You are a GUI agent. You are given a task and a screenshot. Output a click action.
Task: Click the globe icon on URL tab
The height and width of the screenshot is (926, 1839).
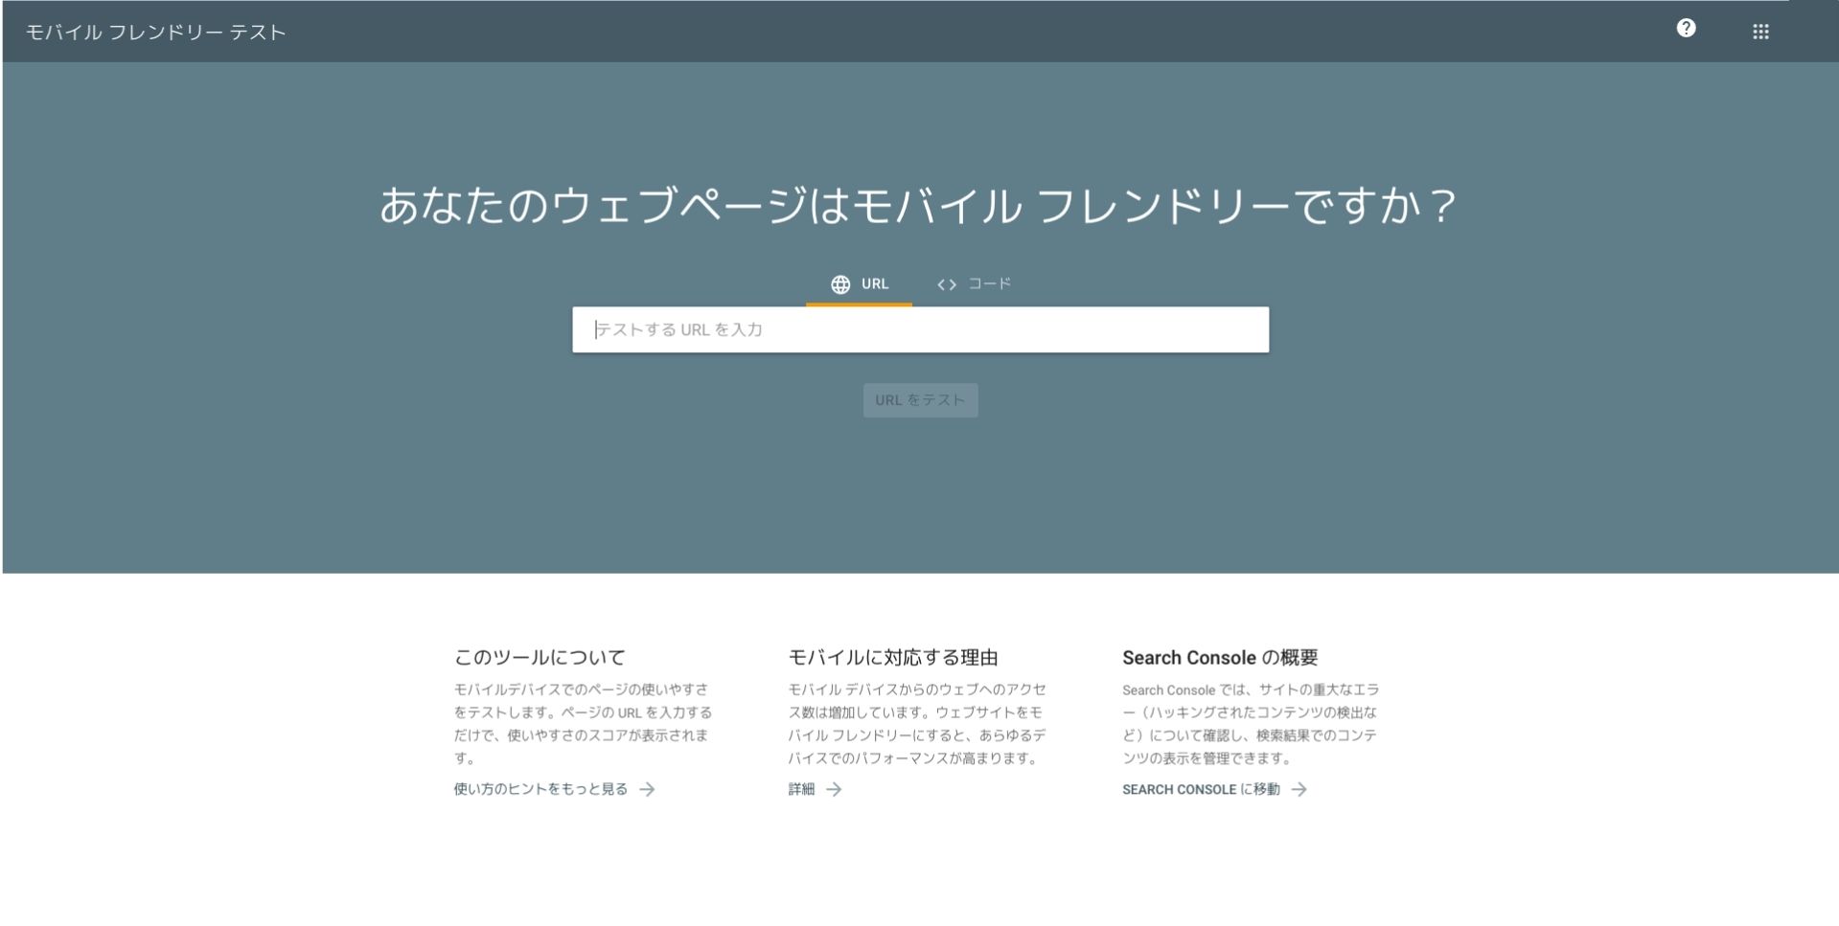pyautogui.click(x=840, y=284)
